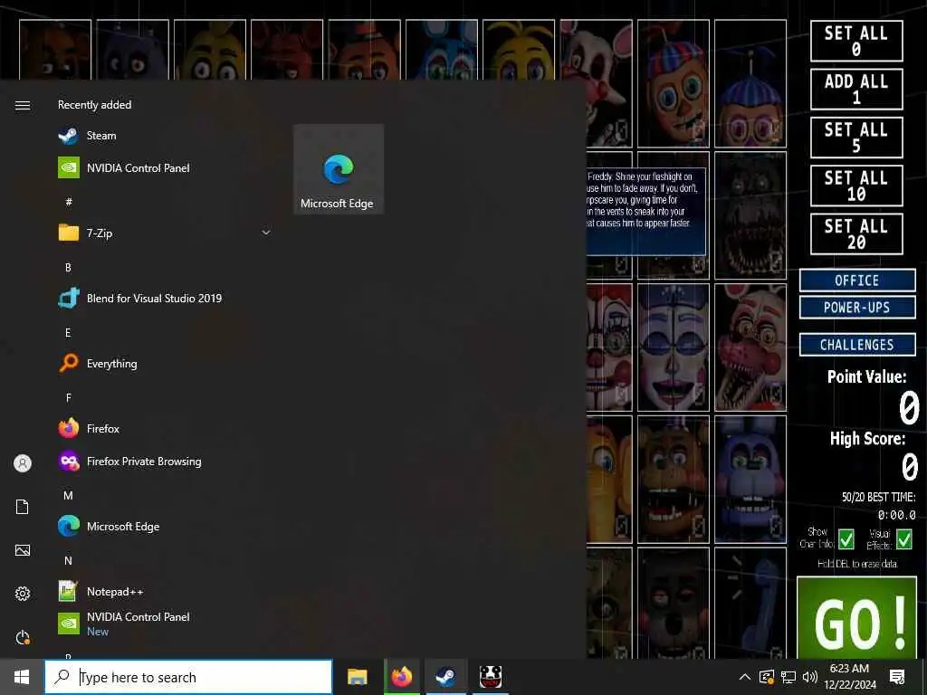Open the notification center icon
Image resolution: width=927 pixels, height=695 pixels.
pyautogui.click(x=897, y=677)
